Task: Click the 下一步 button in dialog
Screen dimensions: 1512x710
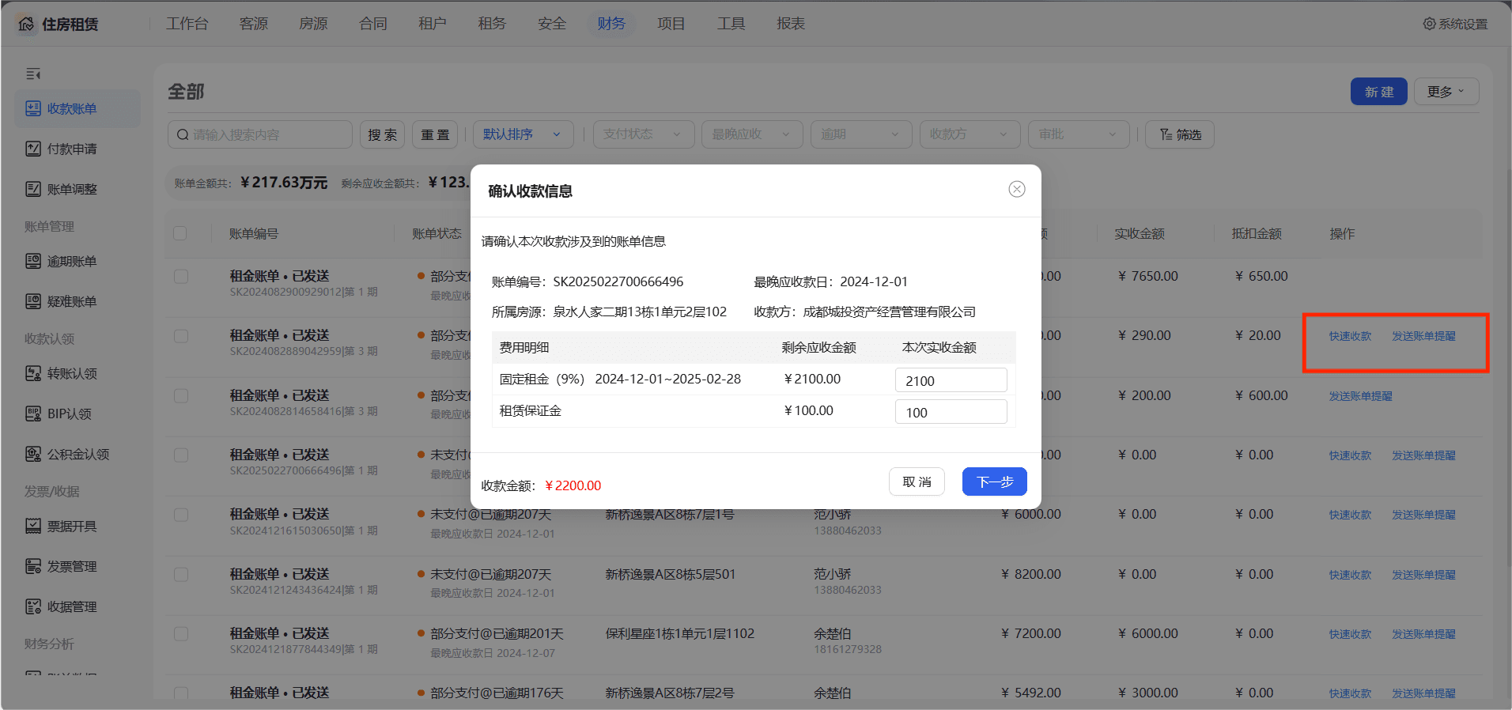Action: (995, 482)
